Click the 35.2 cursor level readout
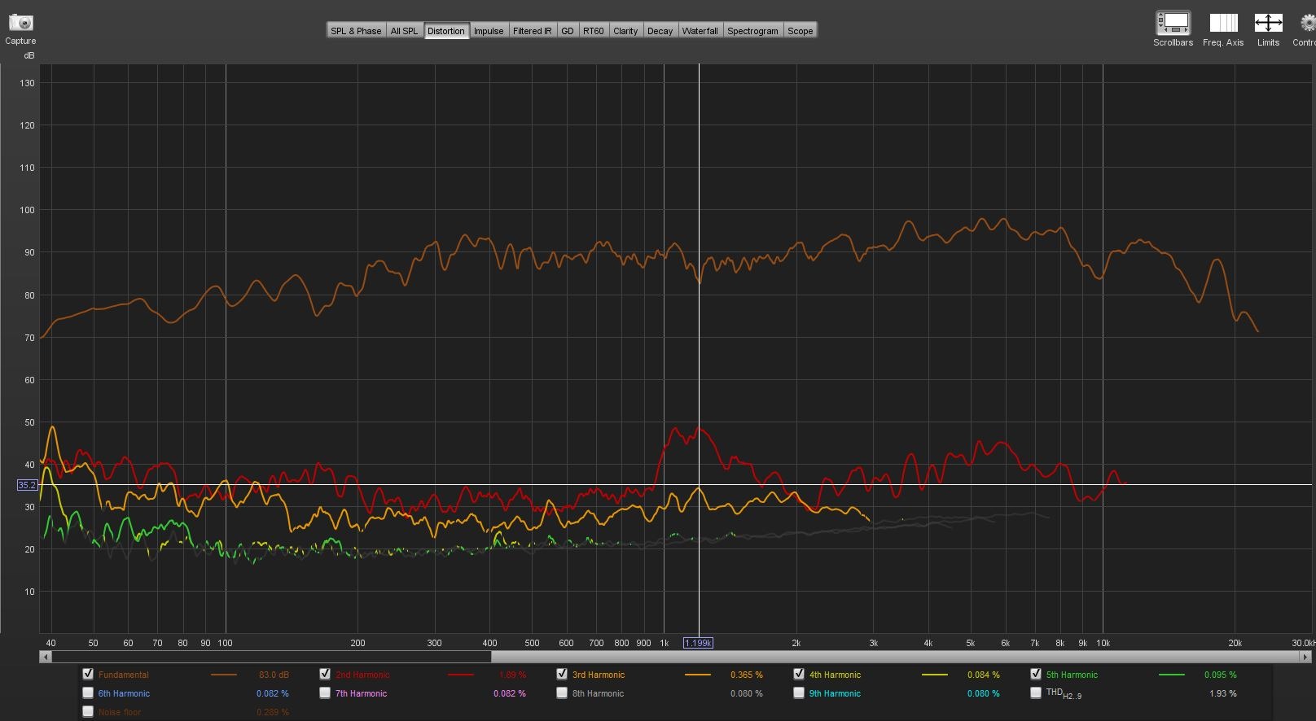Viewport: 1316px width, 721px height. [27, 485]
